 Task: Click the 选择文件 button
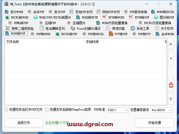[x=24, y=123]
